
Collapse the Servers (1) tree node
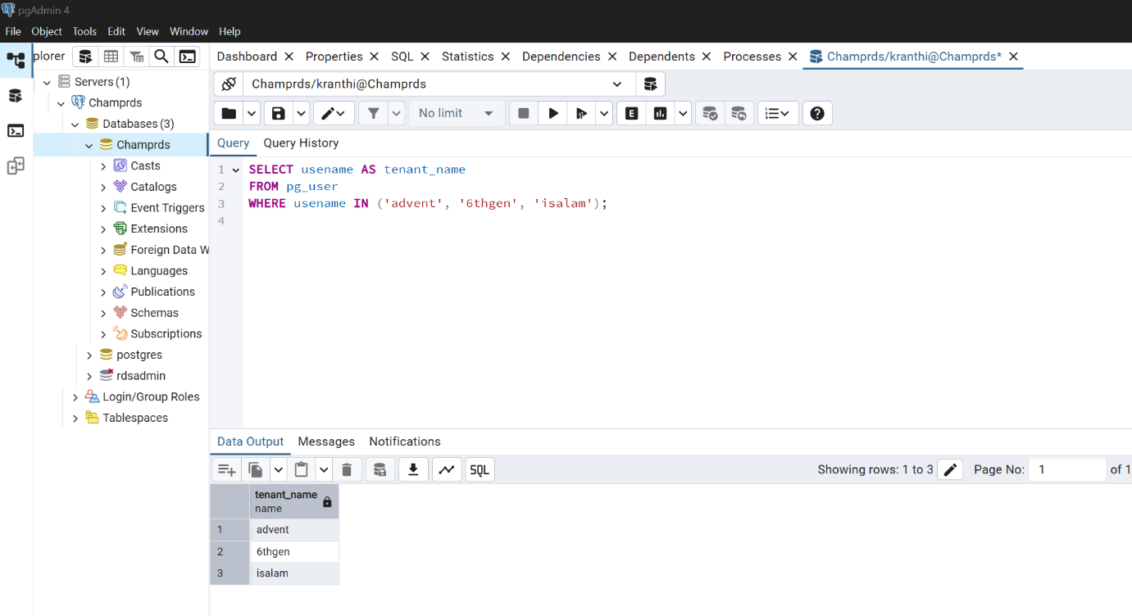(48, 82)
